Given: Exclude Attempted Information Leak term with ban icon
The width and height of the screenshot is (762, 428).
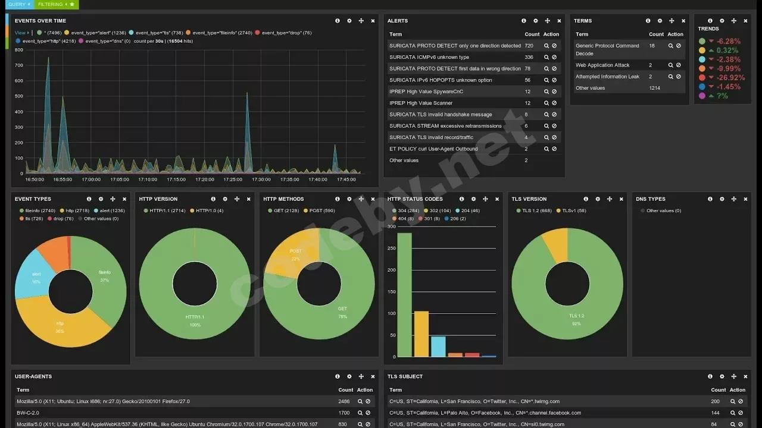Looking at the screenshot, I should pos(678,77).
